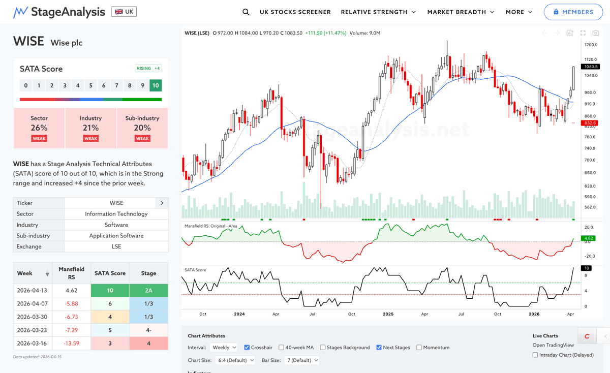
Task: Collapse the side widget with the arrow
Action: click(x=605, y=336)
